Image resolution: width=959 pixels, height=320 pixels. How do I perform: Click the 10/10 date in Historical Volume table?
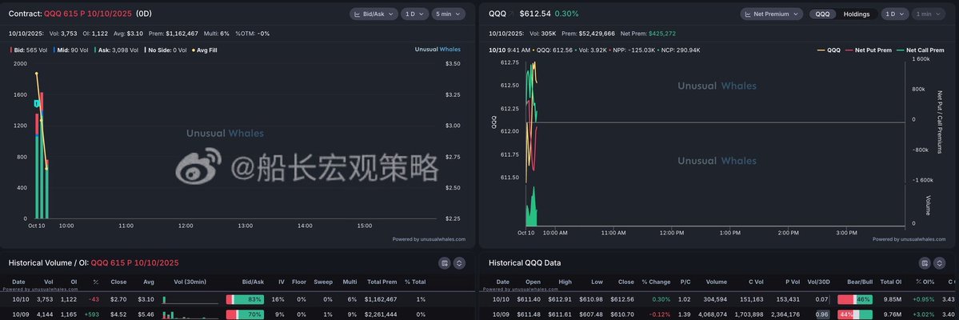(20, 299)
